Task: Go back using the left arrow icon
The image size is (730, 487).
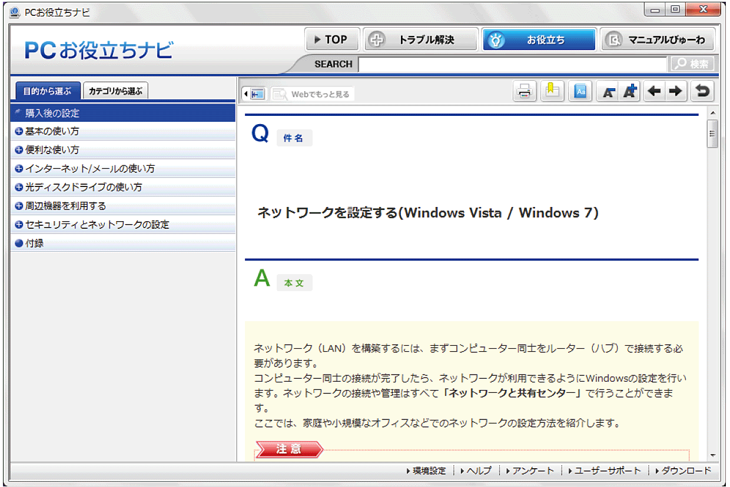Action: [x=654, y=92]
